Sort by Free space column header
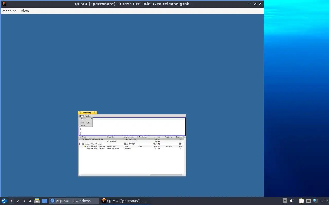 (167, 137)
